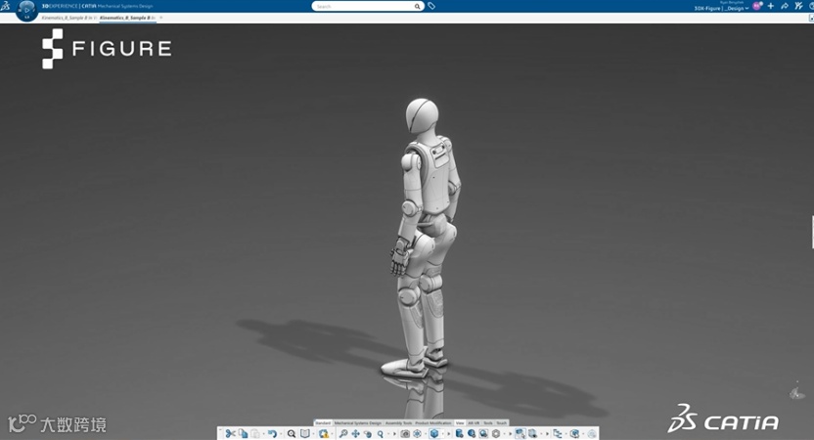Click the Cut scissors icon
The height and width of the screenshot is (440, 814).
point(231,434)
